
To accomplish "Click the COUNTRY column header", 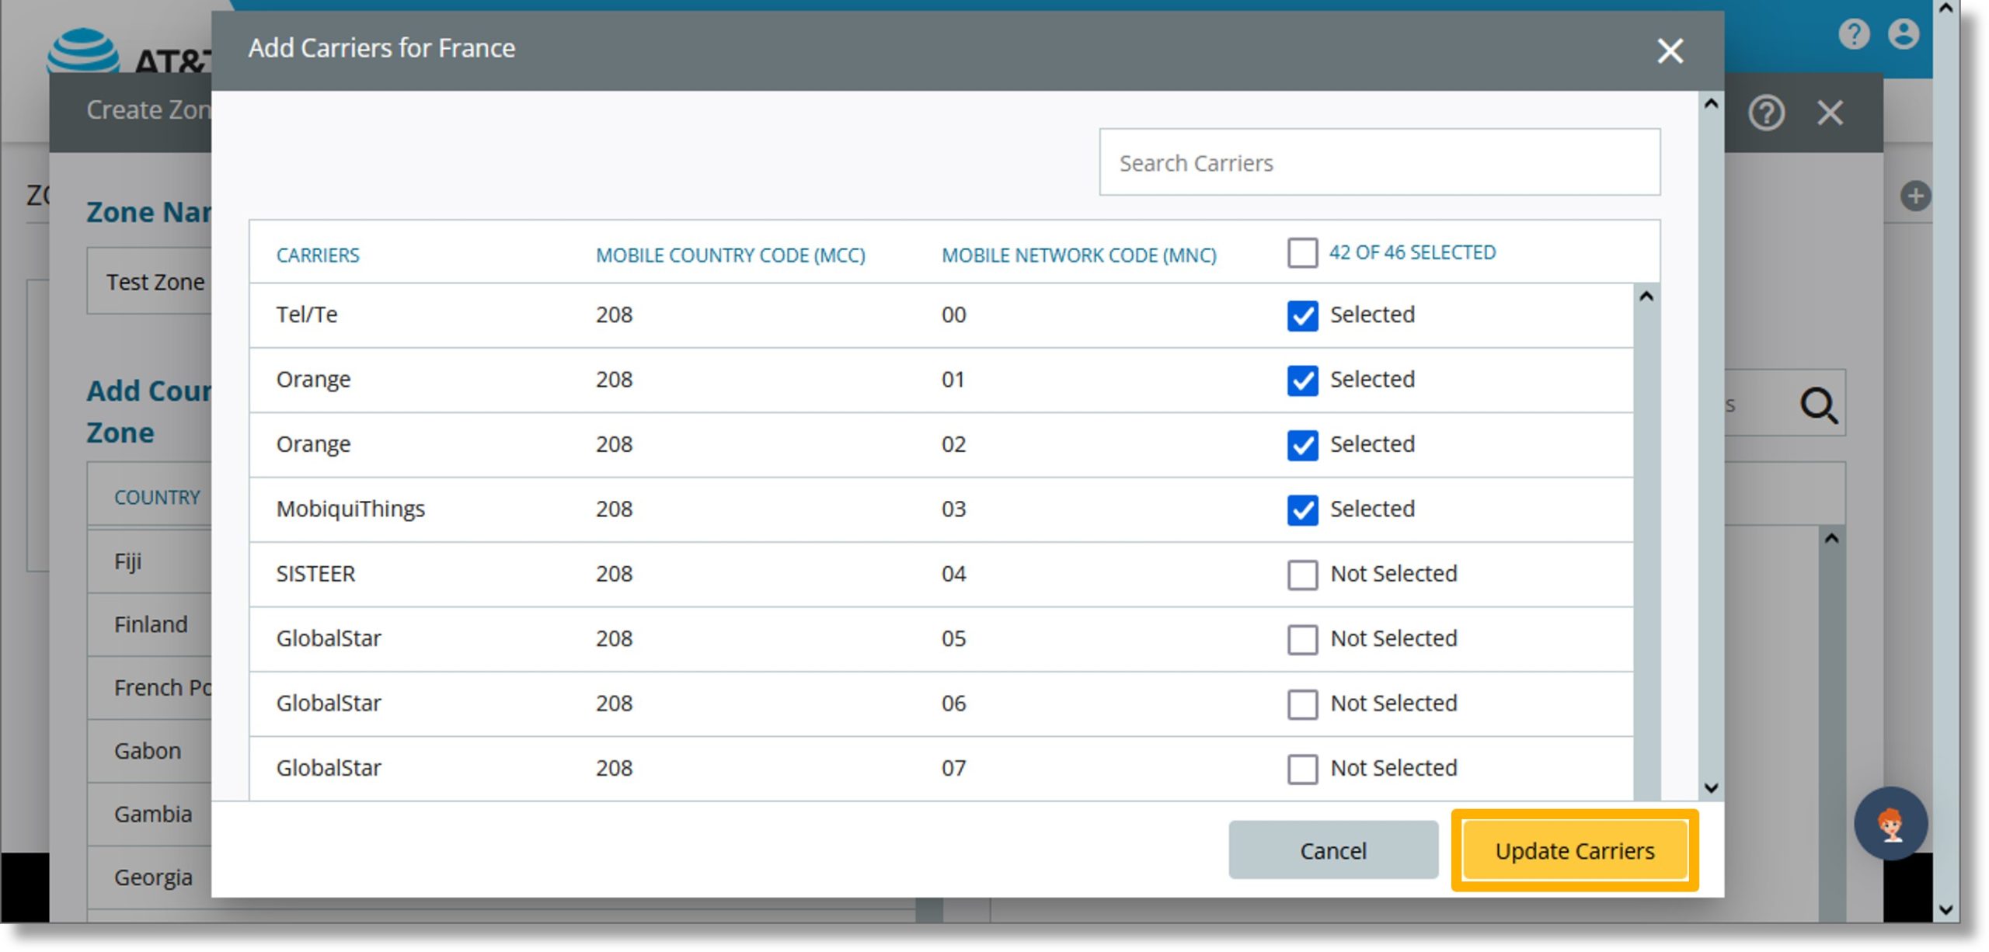I will tap(157, 498).
